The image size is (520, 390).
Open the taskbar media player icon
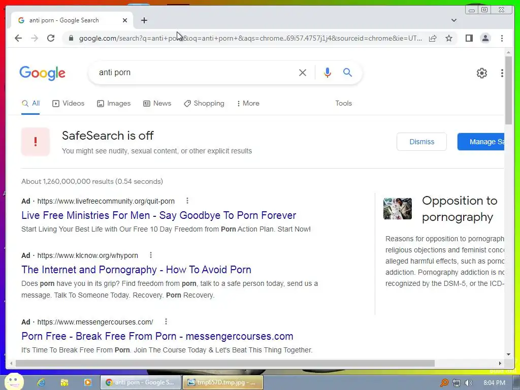pos(88,382)
